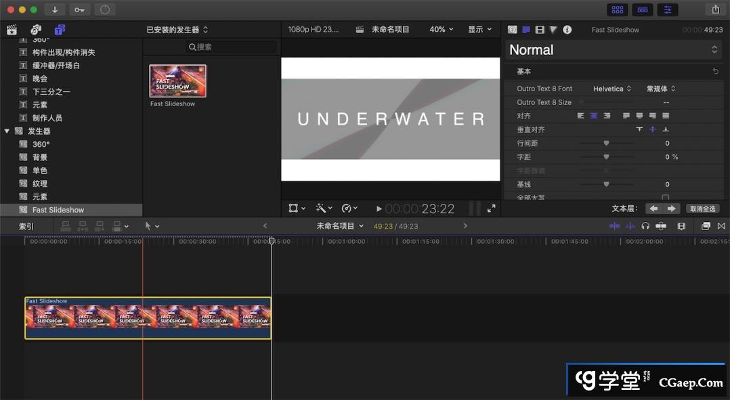730x400 pixels.
Task: Select the Fast Slideshow generator thumbnail
Action: click(177, 81)
